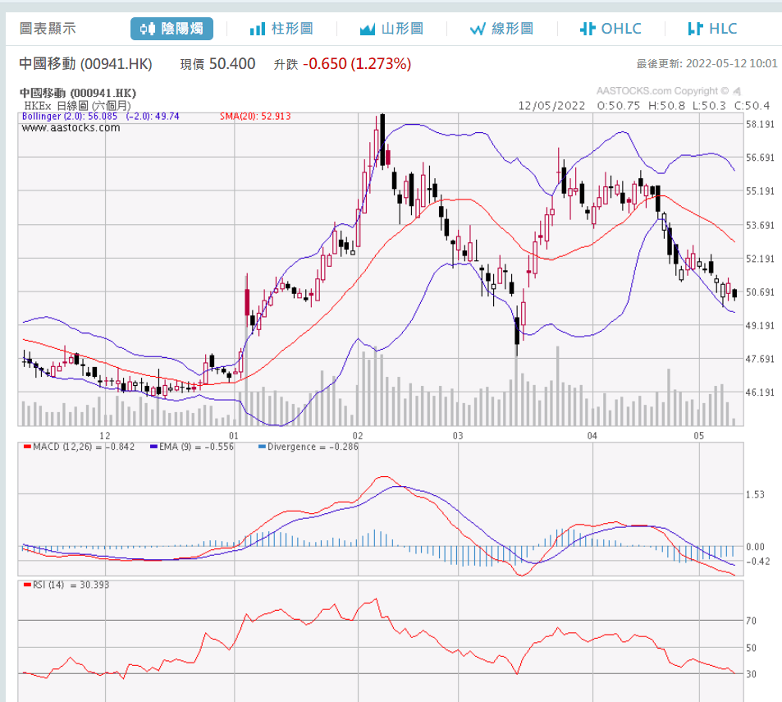782x702 pixels.
Task: Click the HKEx 日線圖 (六個月) subtitle
Action: (77, 106)
